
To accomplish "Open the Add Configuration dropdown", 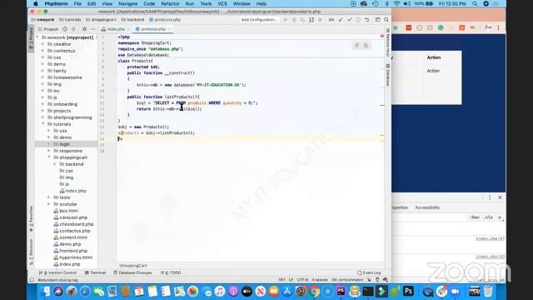I will pyautogui.click(x=259, y=20).
